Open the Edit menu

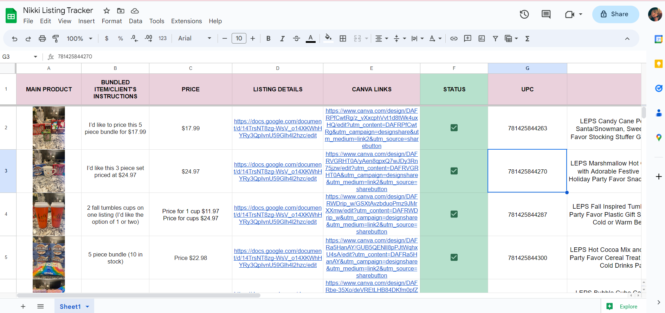[45, 21]
